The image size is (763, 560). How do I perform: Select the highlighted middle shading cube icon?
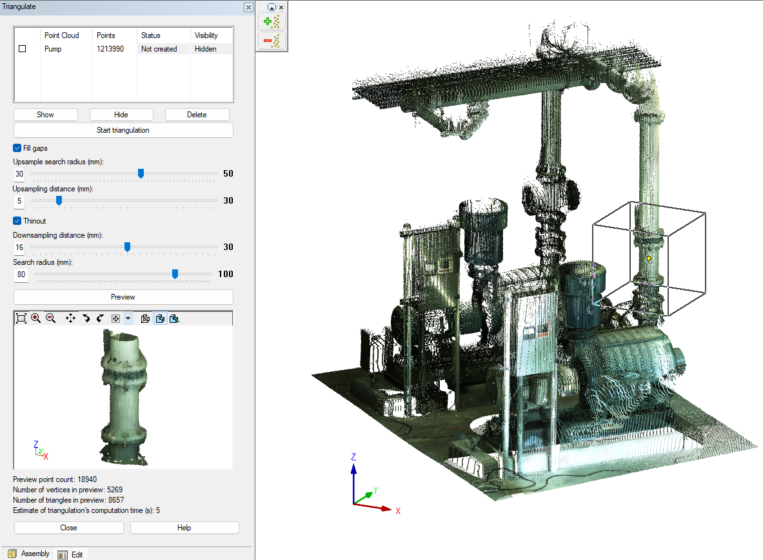(160, 318)
